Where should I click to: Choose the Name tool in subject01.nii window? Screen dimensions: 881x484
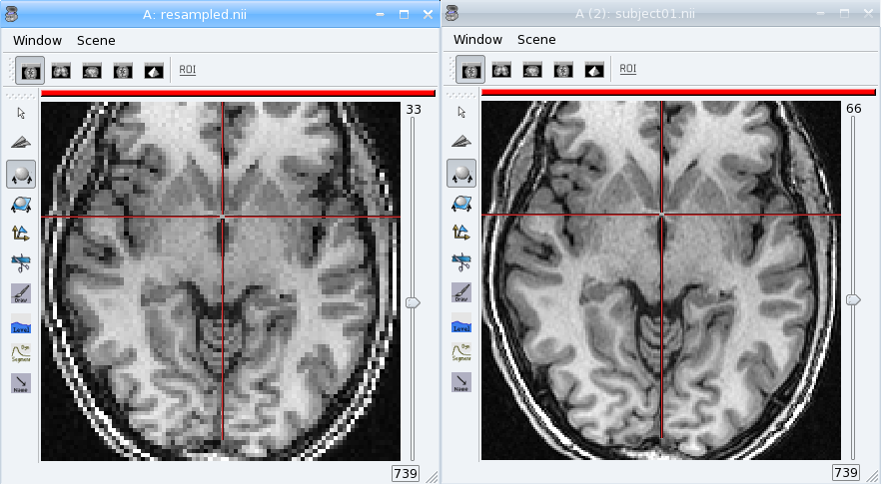click(461, 383)
